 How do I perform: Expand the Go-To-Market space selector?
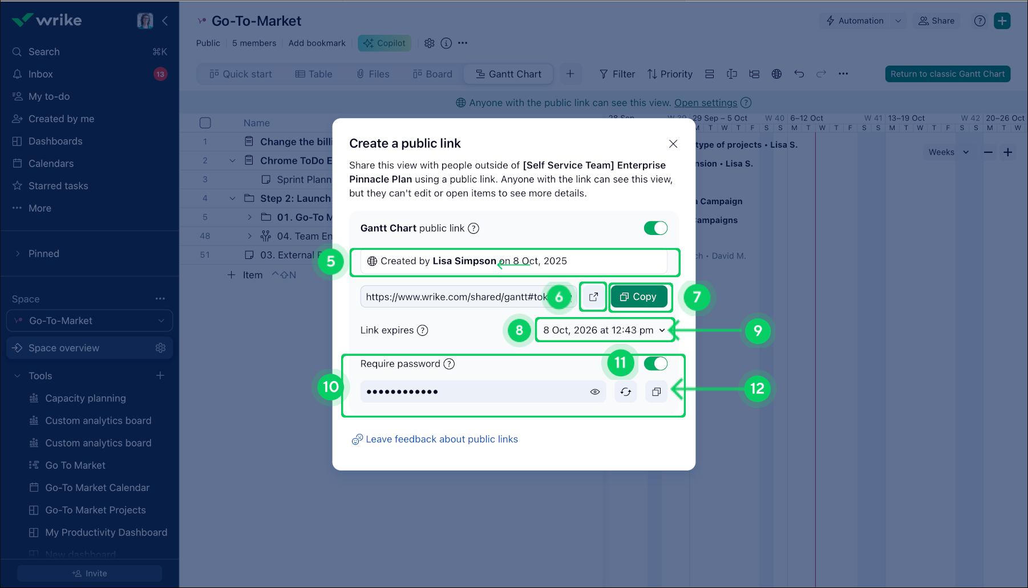pos(90,321)
